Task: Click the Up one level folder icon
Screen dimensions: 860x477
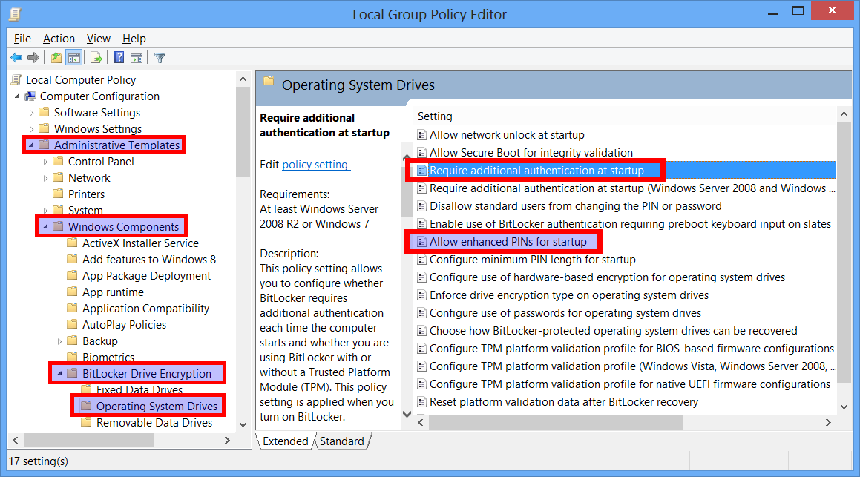Action: point(56,57)
